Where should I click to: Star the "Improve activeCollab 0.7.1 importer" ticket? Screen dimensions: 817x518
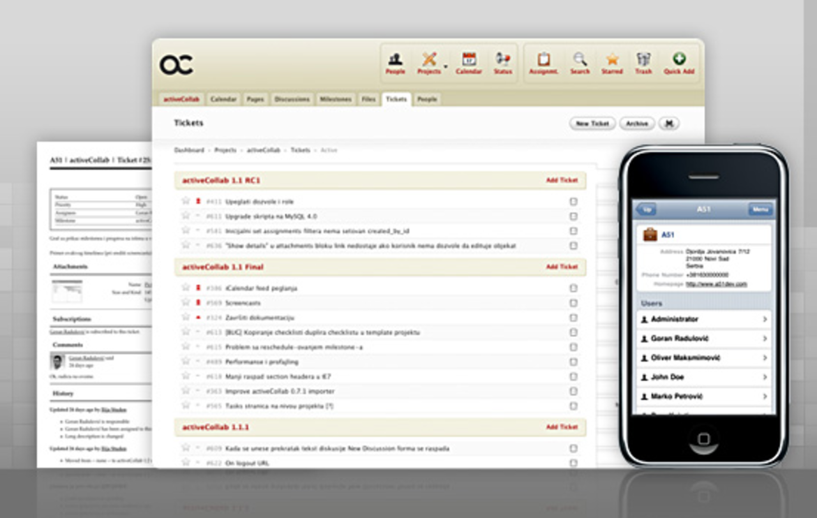point(186,390)
